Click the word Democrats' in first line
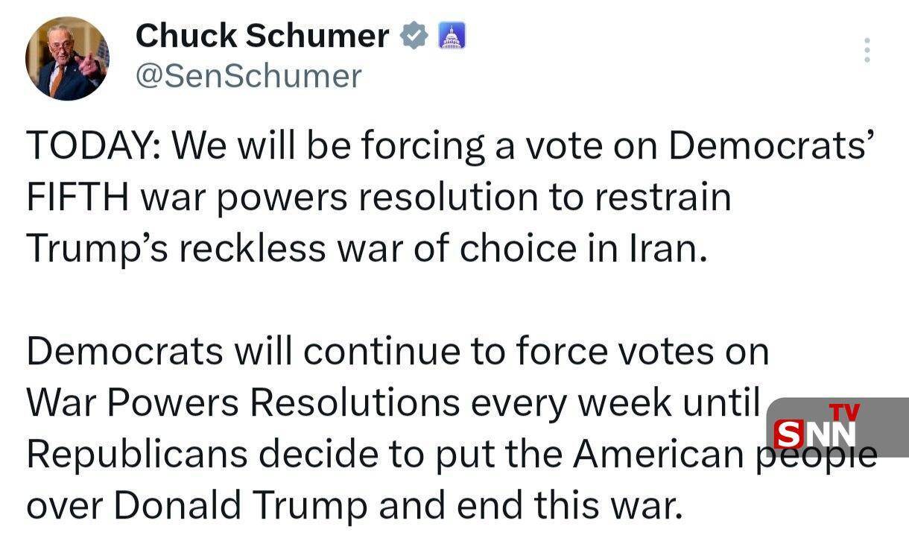909x541 pixels. tap(769, 147)
